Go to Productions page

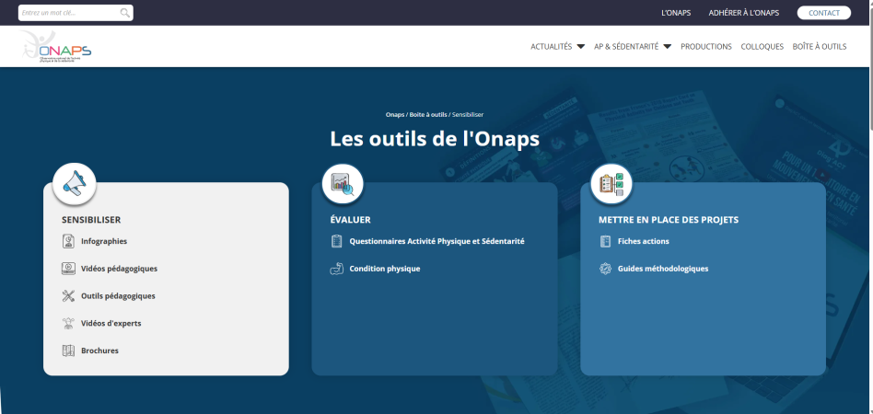click(x=706, y=47)
